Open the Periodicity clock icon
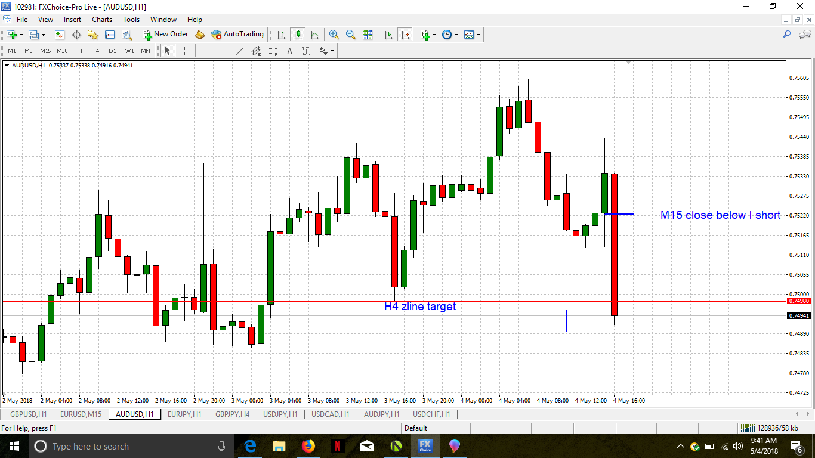 coord(447,35)
